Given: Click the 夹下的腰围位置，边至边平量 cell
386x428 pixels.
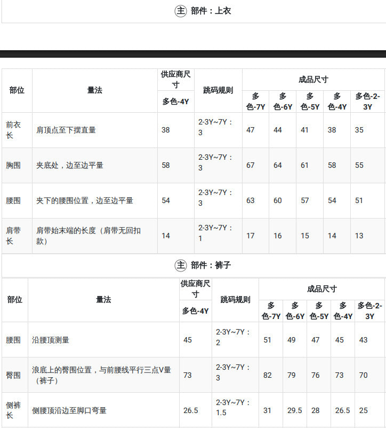Looking at the screenshot, I should click(x=84, y=200).
